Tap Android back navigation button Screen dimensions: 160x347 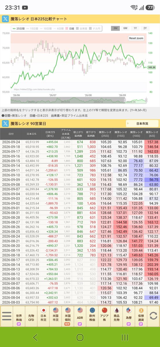35,337
